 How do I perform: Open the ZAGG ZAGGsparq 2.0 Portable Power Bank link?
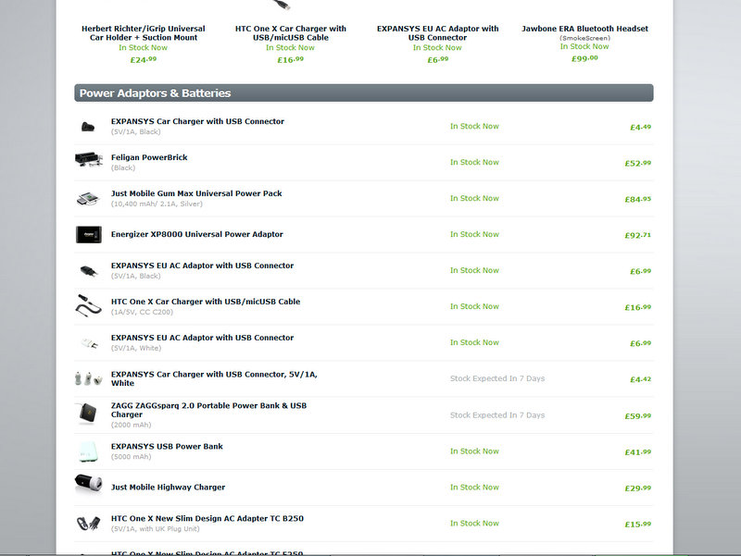pyautogui.click(x=209, y=410)
